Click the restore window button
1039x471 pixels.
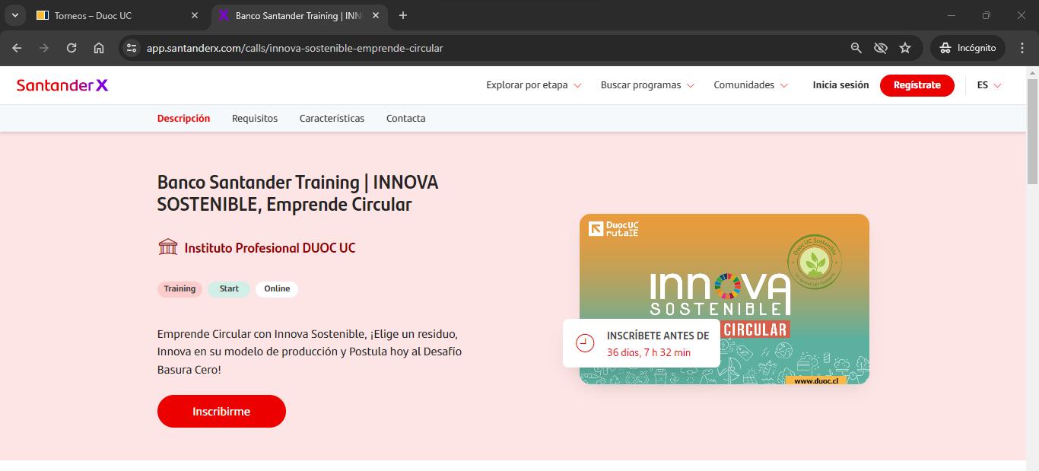pos(987,15)
